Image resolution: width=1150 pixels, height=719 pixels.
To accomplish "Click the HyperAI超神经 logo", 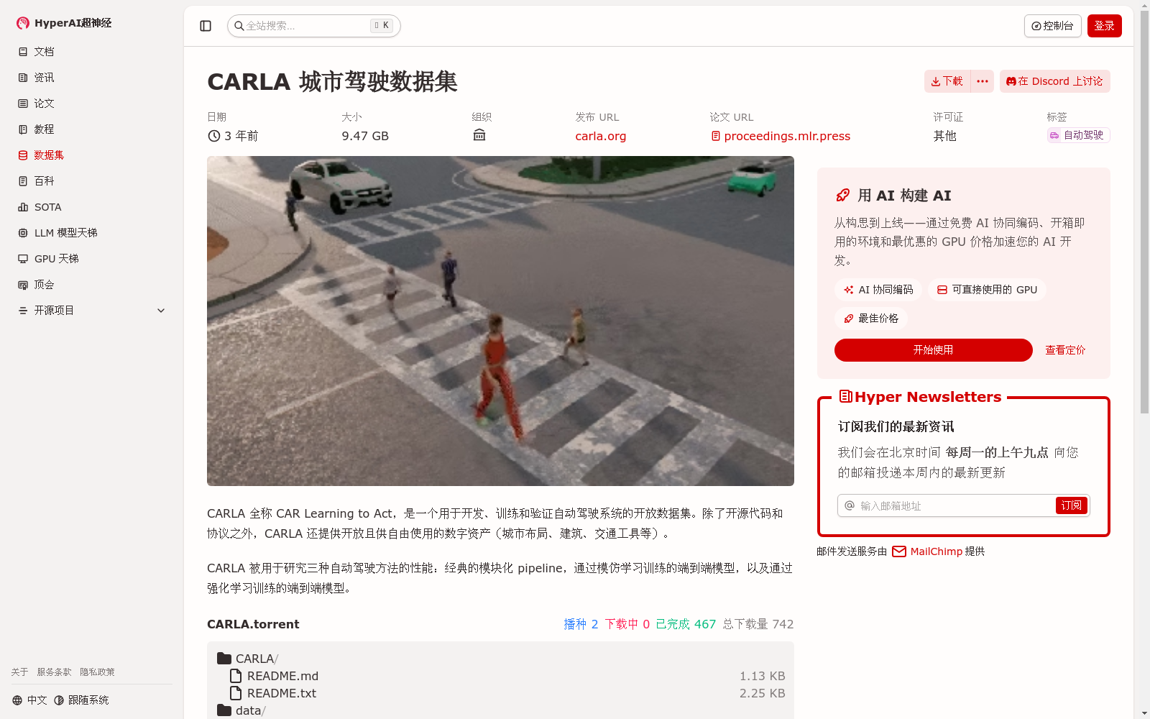I will pos(64,23).
